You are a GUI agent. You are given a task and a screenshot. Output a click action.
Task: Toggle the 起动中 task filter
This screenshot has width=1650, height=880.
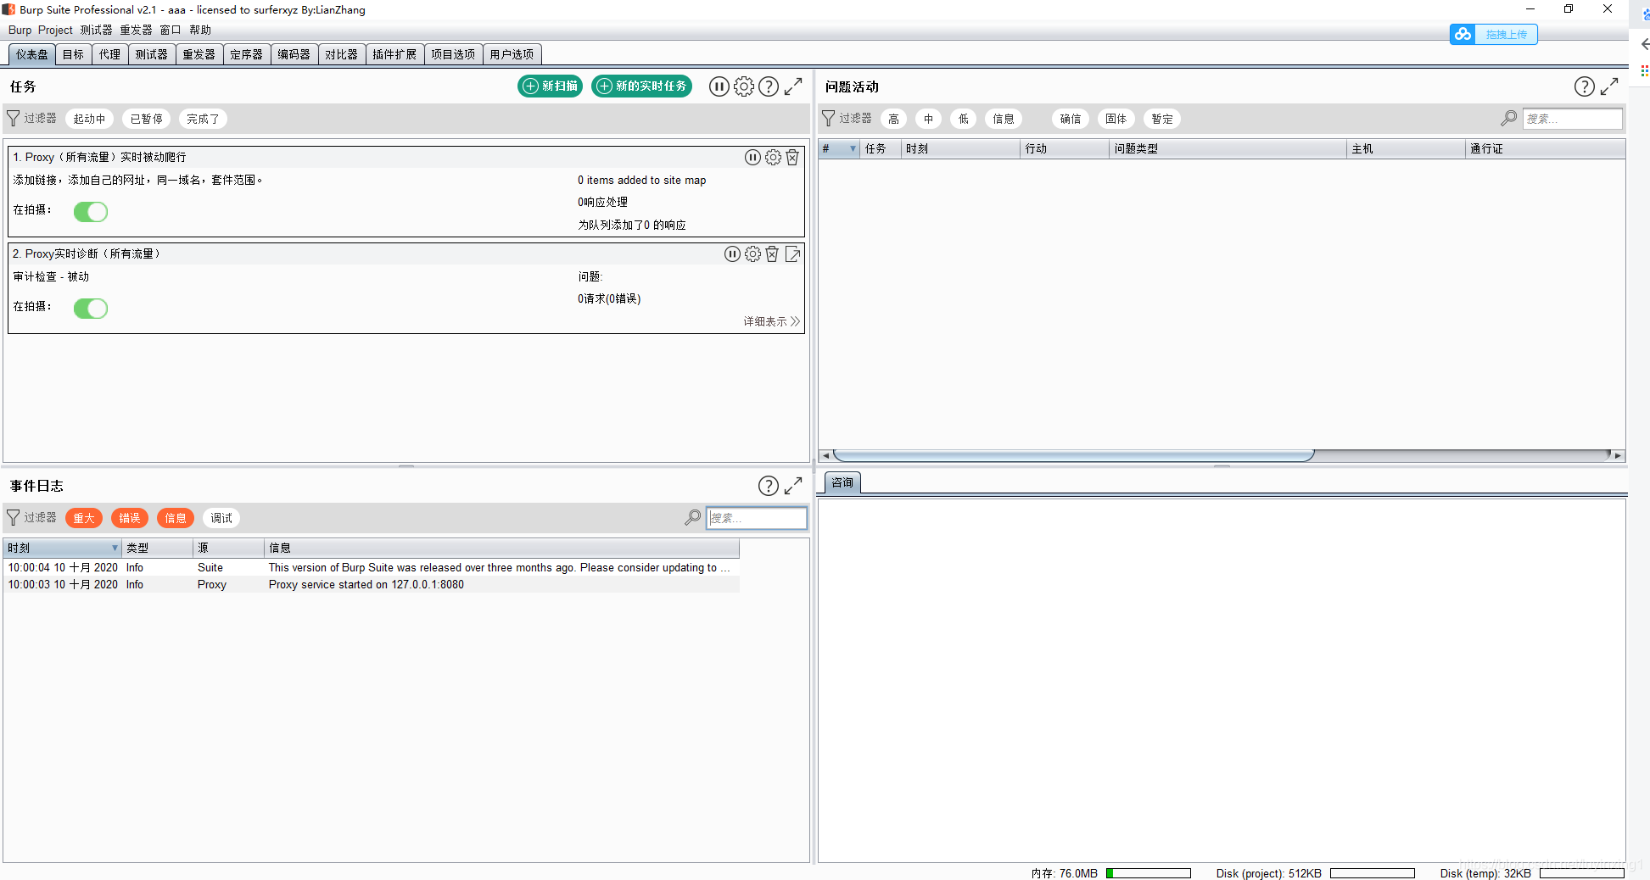(x=89, y=119)
